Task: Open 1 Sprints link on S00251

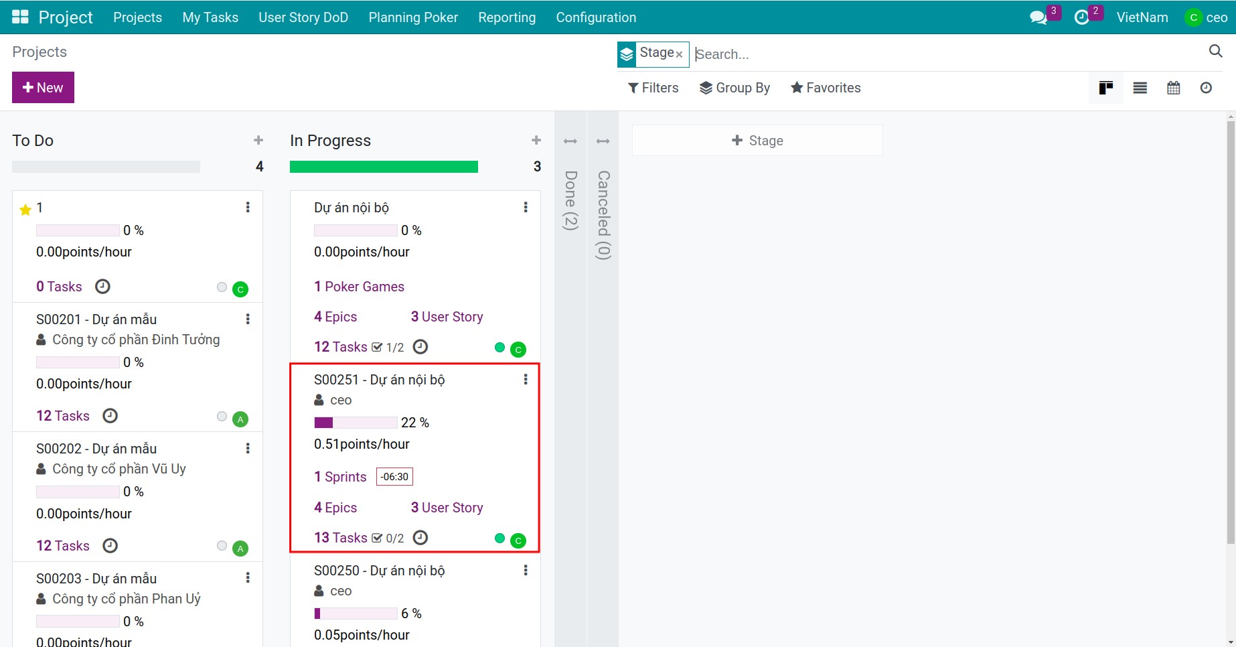Action: pos(340,477)
